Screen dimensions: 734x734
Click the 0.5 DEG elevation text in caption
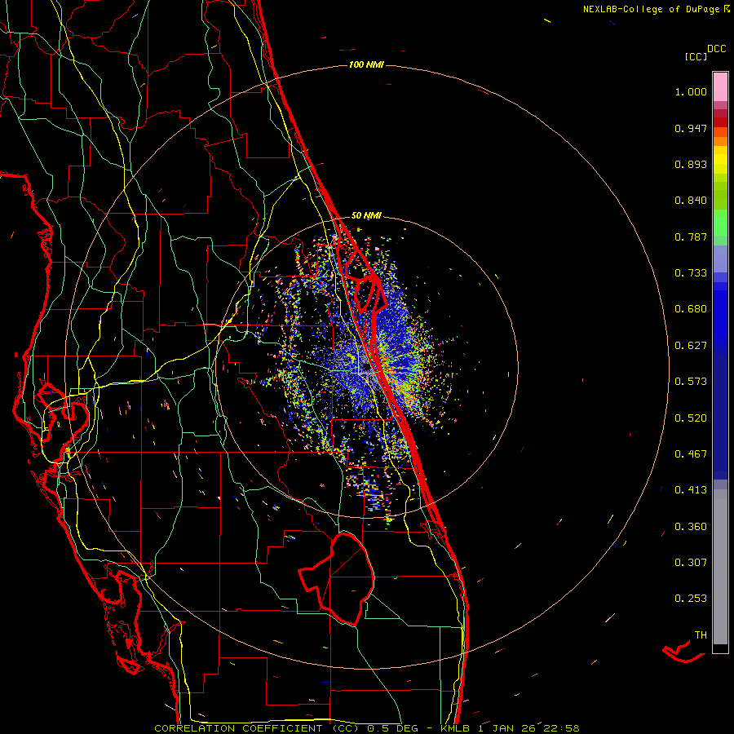tap(393, 728)
